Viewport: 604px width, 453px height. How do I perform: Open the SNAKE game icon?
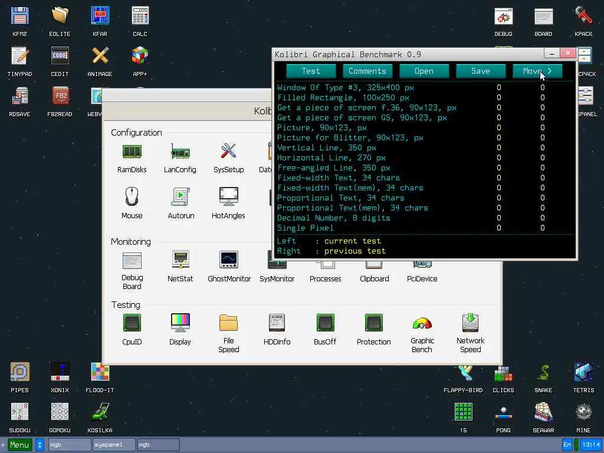543,373
